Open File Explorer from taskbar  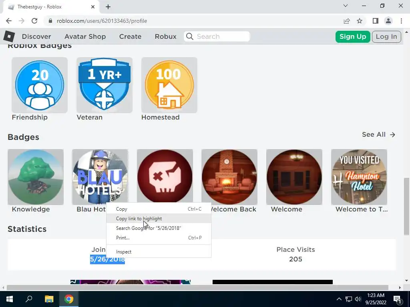tap(49, 299)
